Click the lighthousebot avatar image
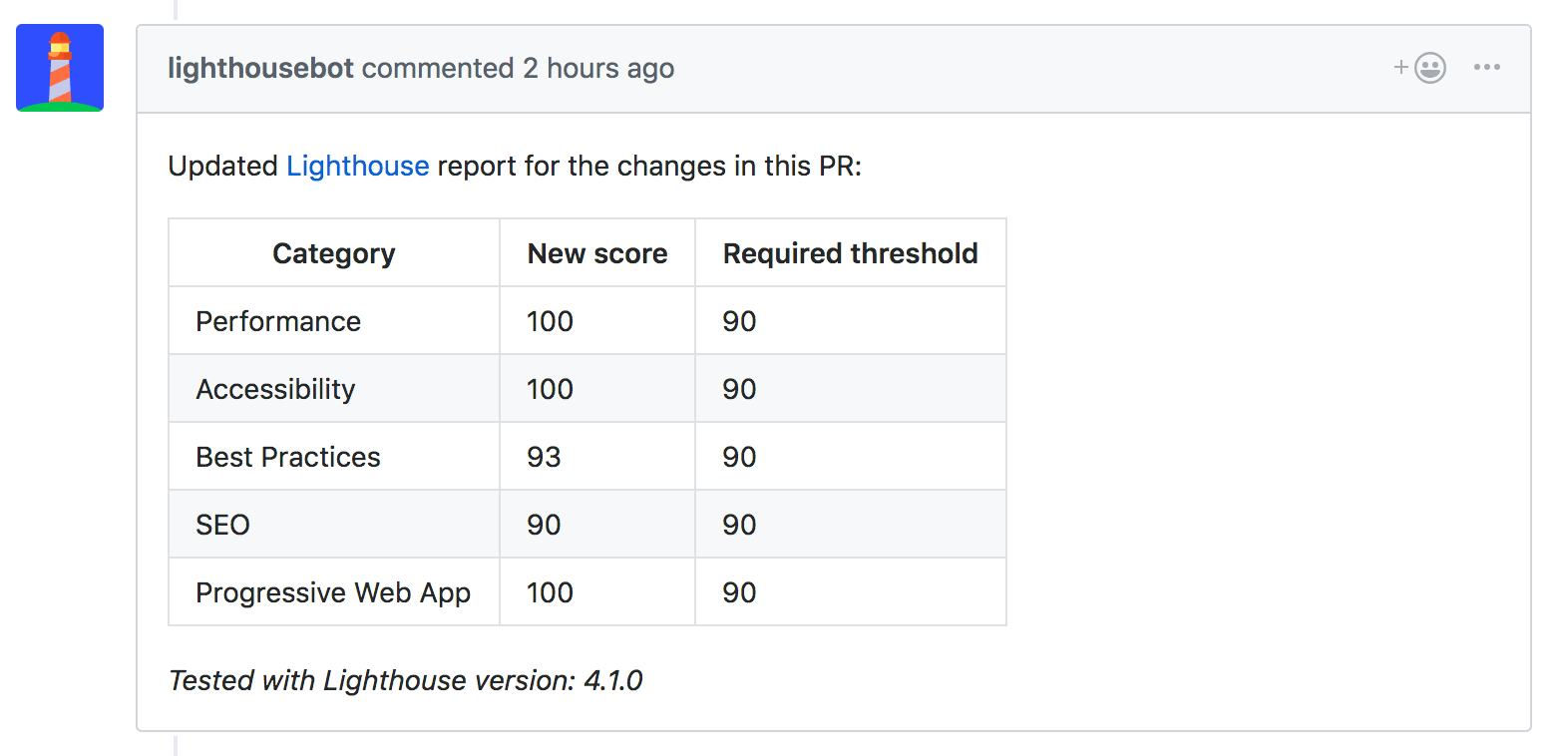 (x=60, y=68)
